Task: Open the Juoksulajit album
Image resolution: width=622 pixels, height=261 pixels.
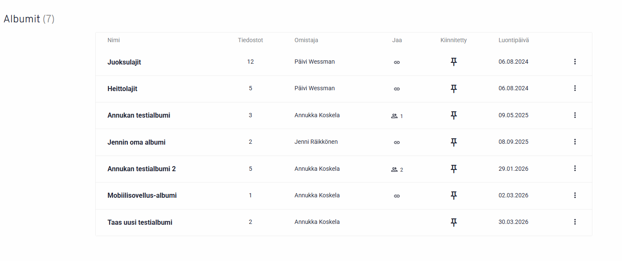Action: tap(124, 62)
